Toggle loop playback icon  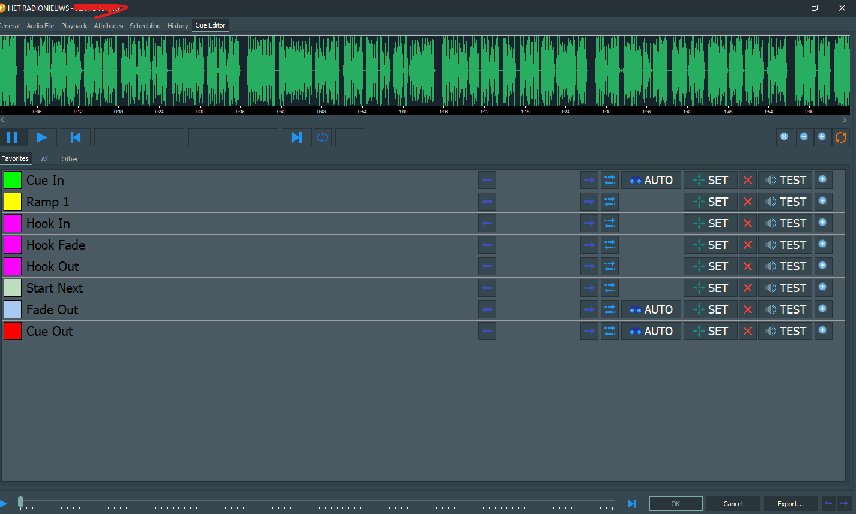click(x=323, y=137)
